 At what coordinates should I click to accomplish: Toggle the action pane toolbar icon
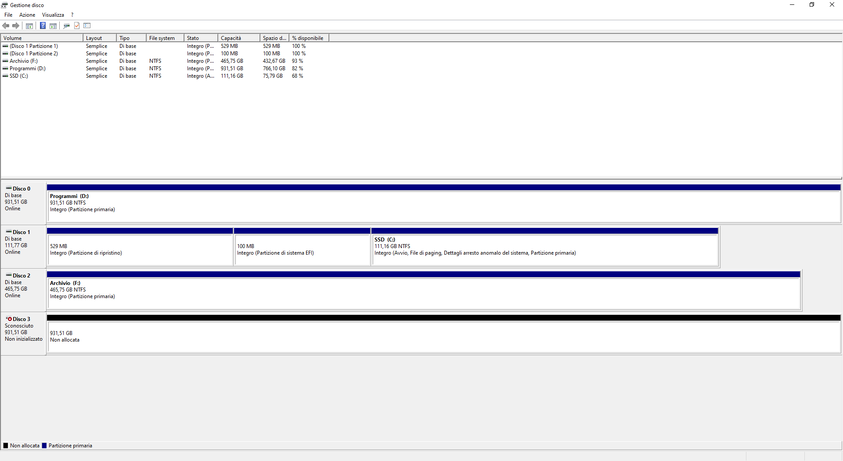click(53, 25)
